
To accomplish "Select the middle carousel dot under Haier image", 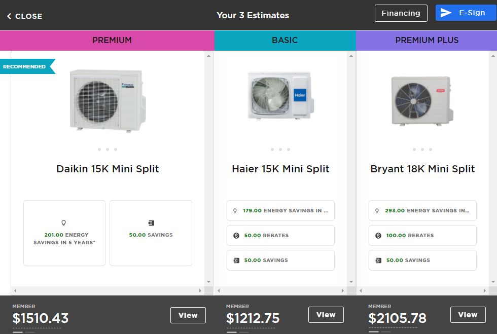I will (280, 150).
